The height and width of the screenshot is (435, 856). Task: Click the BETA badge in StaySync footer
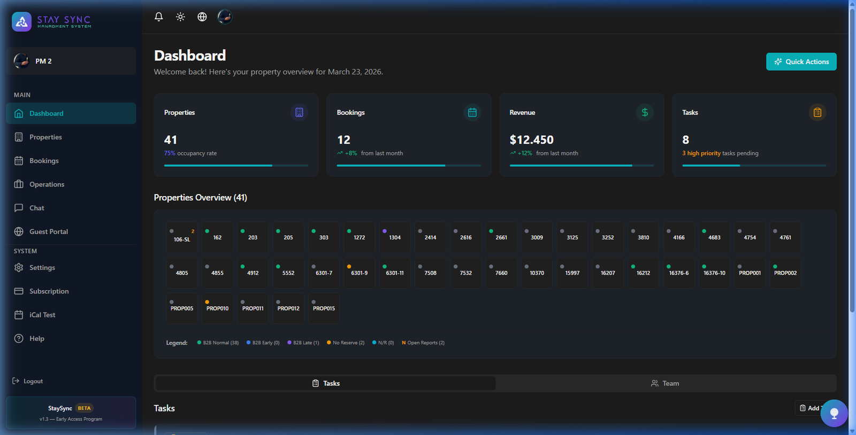pyautogui.click(x=84, y=408)
